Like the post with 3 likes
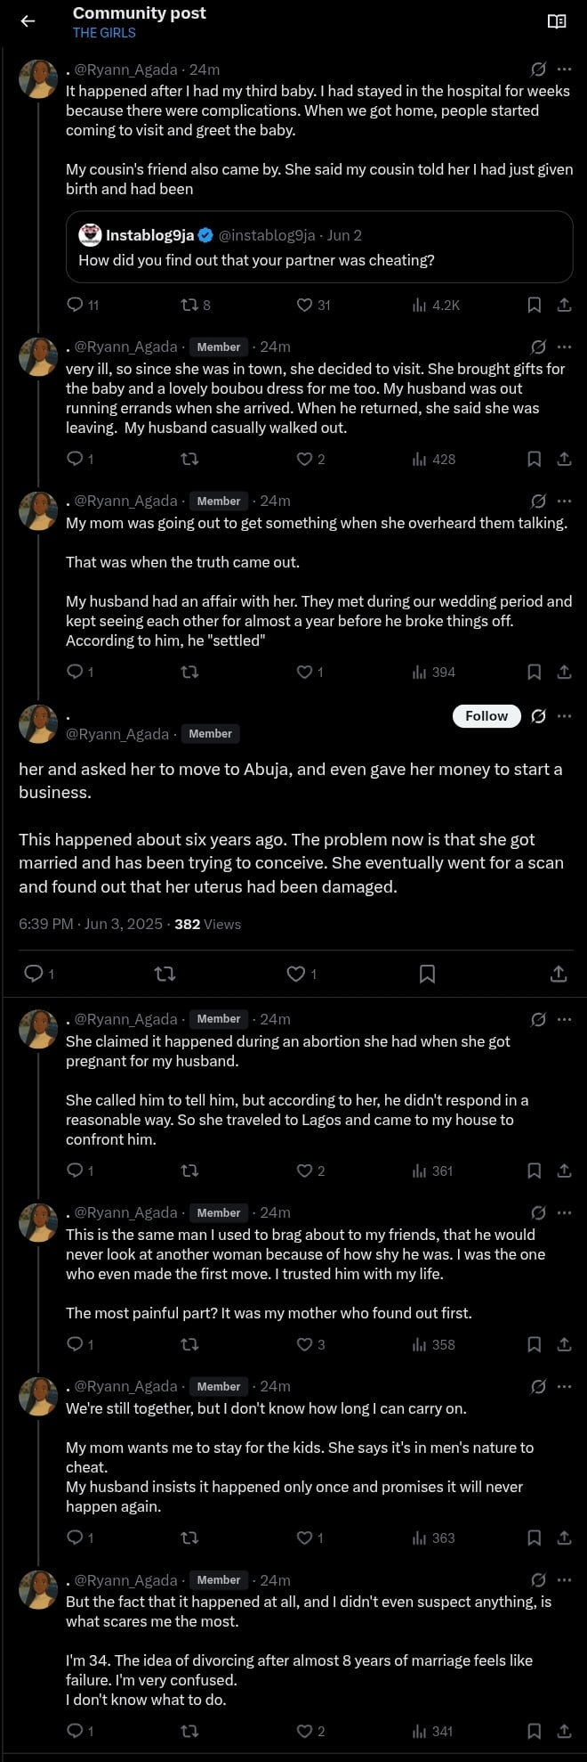The width and height of the screenshot is (587, 1762). [305, 1344]
